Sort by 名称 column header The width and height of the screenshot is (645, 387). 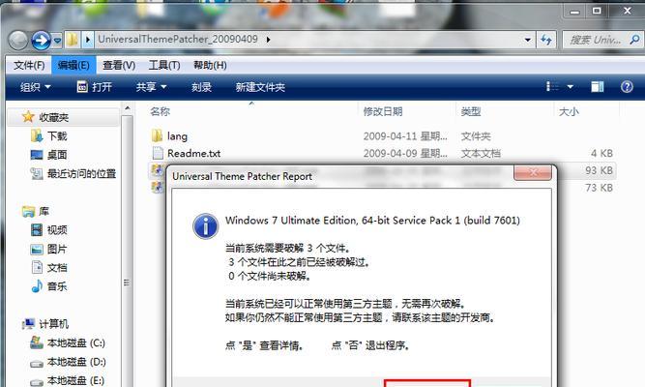tap(160, 111)
